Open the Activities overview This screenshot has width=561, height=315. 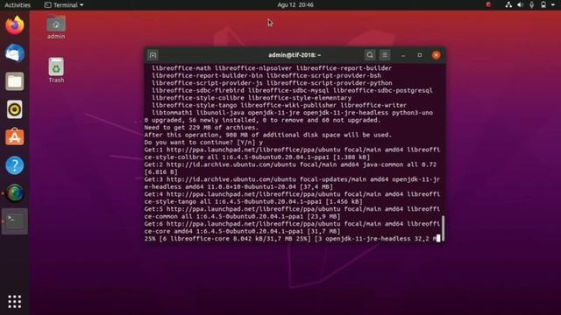tap(18, 5)
